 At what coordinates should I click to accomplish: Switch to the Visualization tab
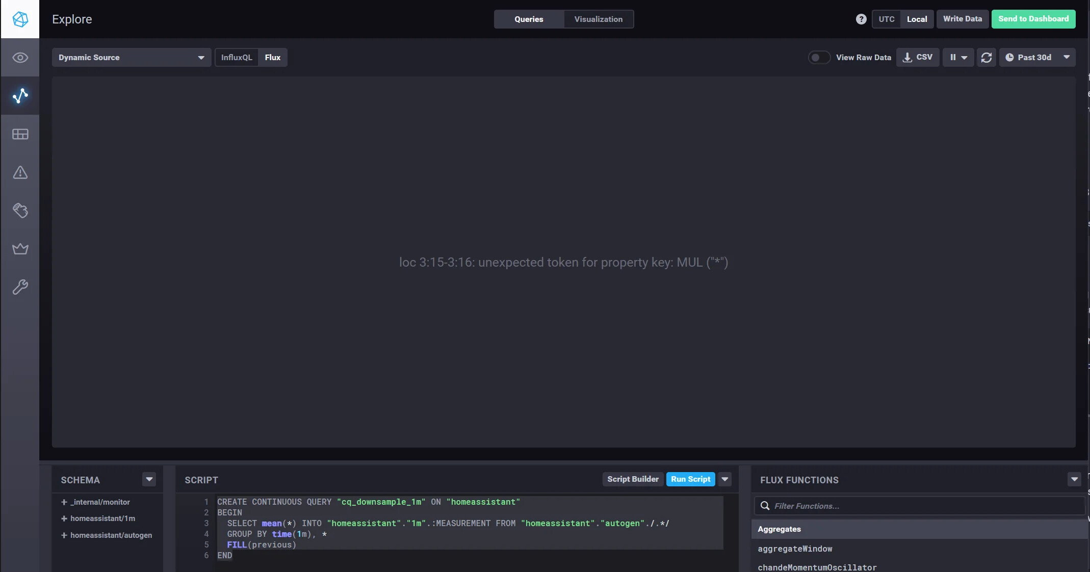tap(599, 19)
